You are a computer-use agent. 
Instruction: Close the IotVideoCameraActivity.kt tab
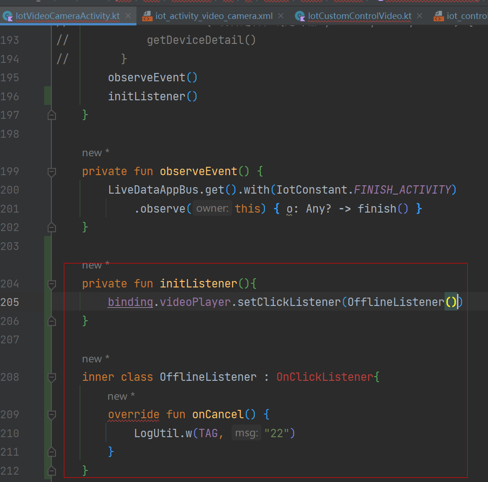click(x=128, y=15)
